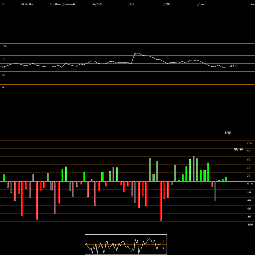
Task: Click the MR axis label -20
Action: (249, 192)
